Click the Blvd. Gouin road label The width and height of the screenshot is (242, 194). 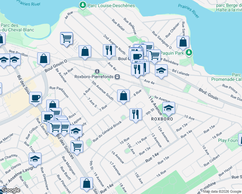click(x=208, y=94)
